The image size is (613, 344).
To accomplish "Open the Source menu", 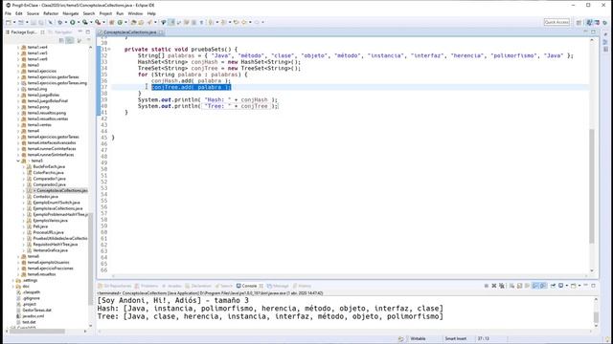I will point(33,13).
